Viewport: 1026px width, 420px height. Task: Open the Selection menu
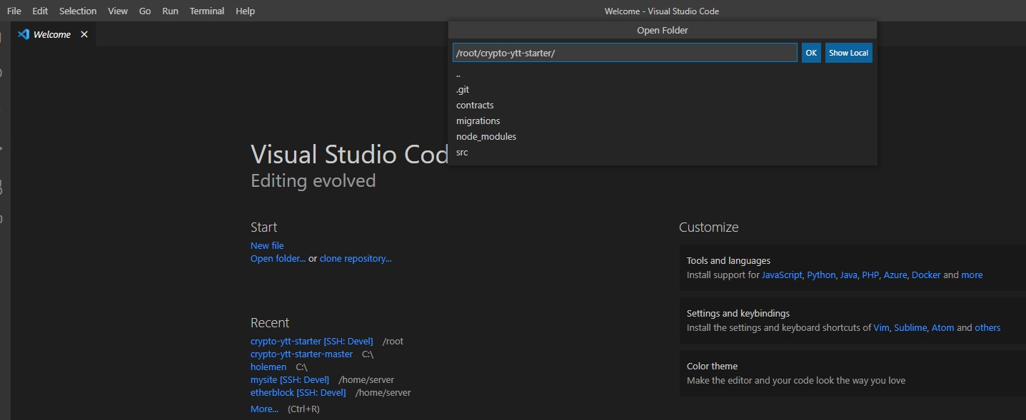78,11
